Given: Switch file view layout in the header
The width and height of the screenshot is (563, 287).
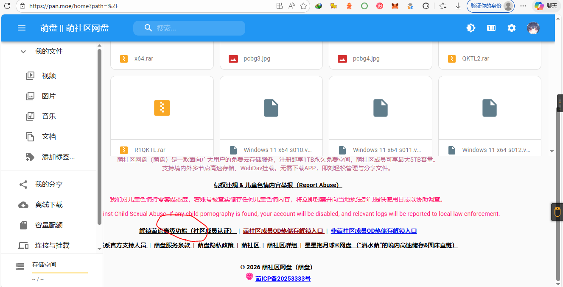Looking at the screenshot, I should pyautogui.click(x=491, y=28).
